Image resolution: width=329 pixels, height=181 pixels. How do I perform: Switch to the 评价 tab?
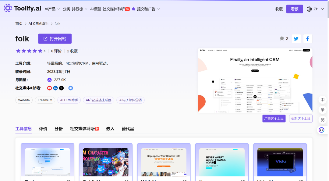(43, 129)
